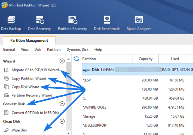Screen dimensions: 193x135
Task: Click the 1.35 GB capacity value
Action: click(152, 125)
